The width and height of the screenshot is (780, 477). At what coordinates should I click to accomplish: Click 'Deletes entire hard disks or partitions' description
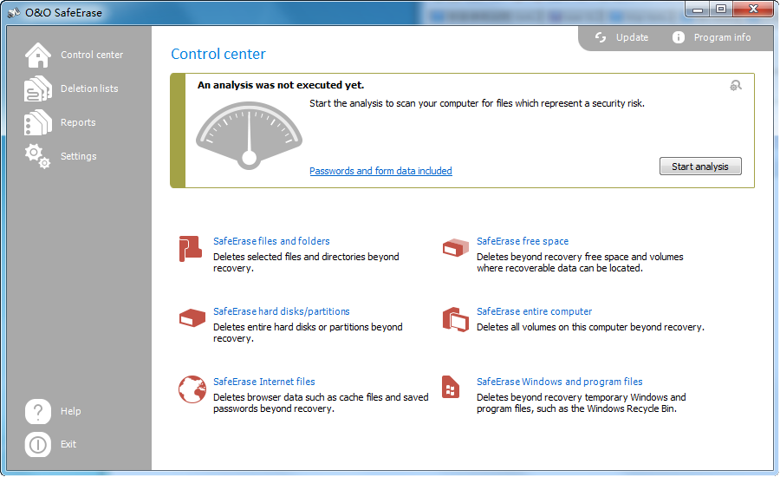pos(308,333)
